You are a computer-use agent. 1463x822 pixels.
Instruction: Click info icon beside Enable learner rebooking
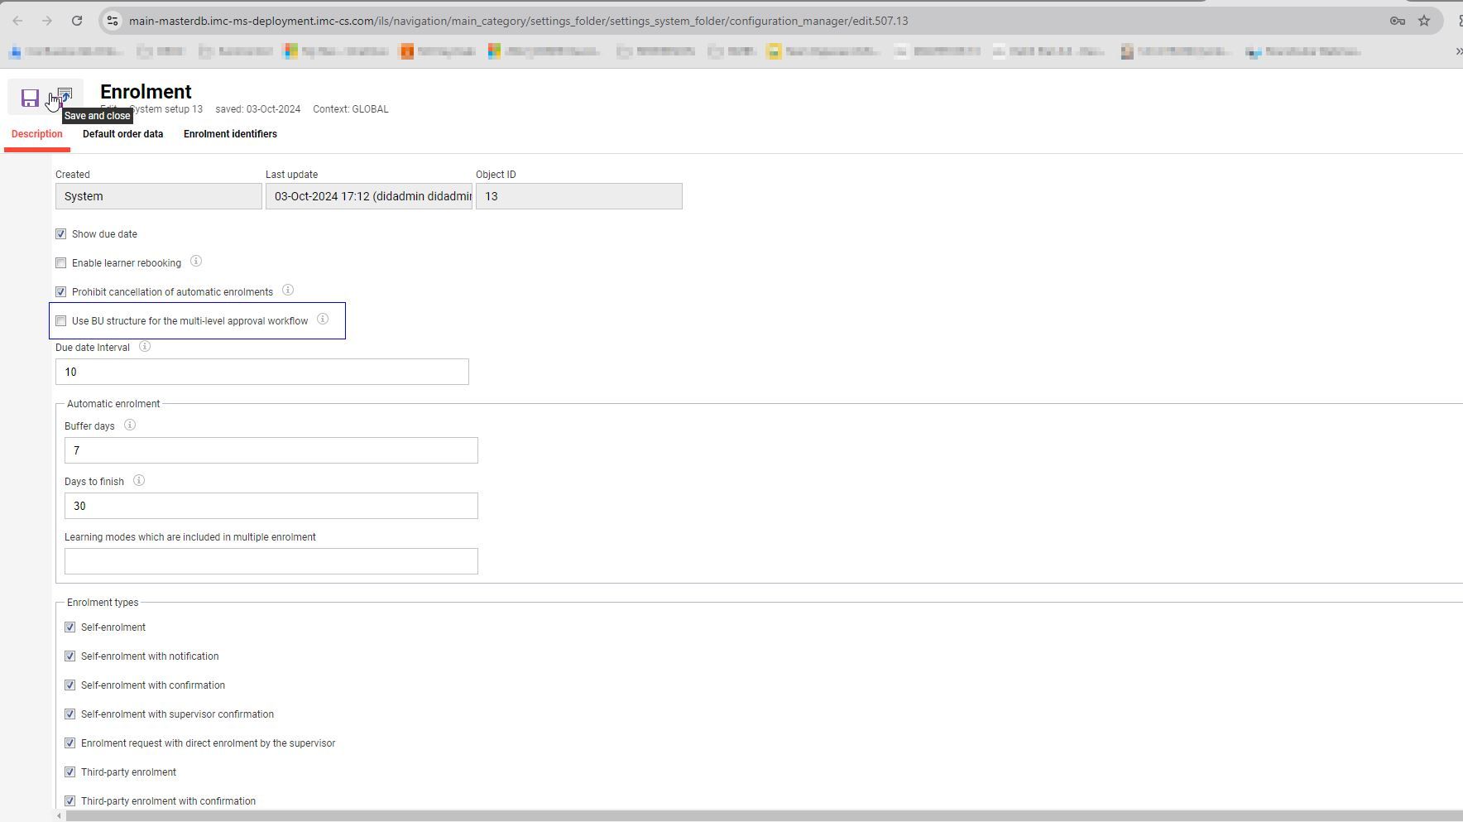point(196,262)
